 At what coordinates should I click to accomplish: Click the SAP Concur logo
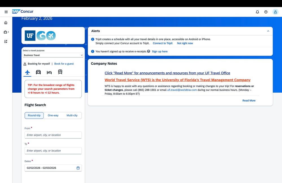tap(23, 12)
